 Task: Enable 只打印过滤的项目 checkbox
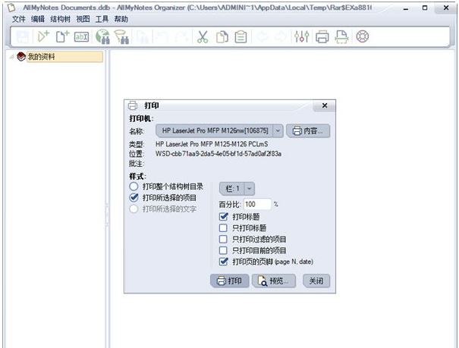pos(223,239)
